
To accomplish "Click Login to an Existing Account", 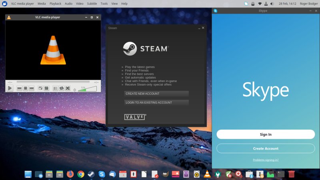I will (156, 102).
